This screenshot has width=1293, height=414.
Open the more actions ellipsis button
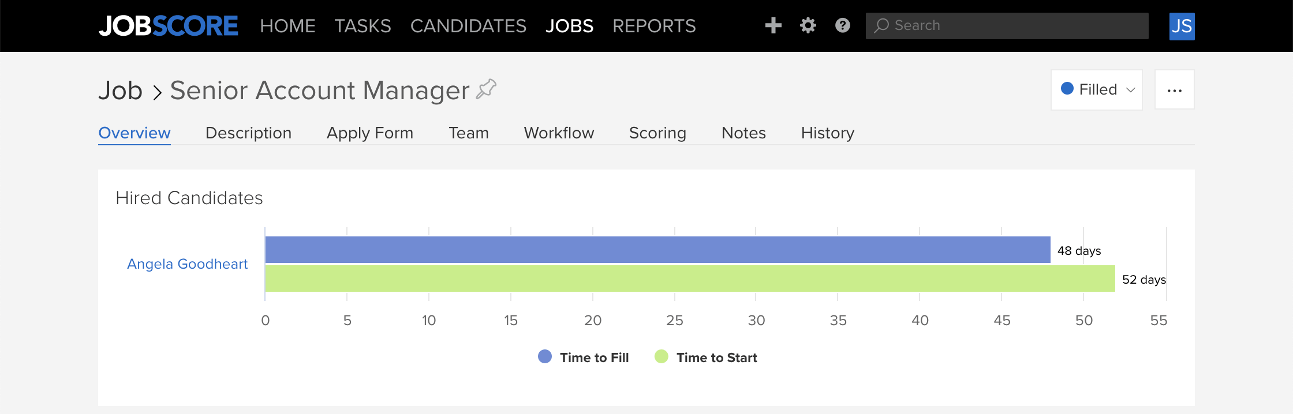click(x=1175, y=89)
